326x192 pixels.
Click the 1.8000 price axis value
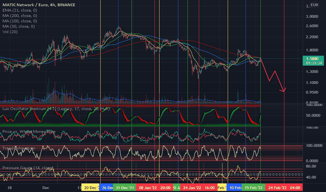[x=312, y=50]
